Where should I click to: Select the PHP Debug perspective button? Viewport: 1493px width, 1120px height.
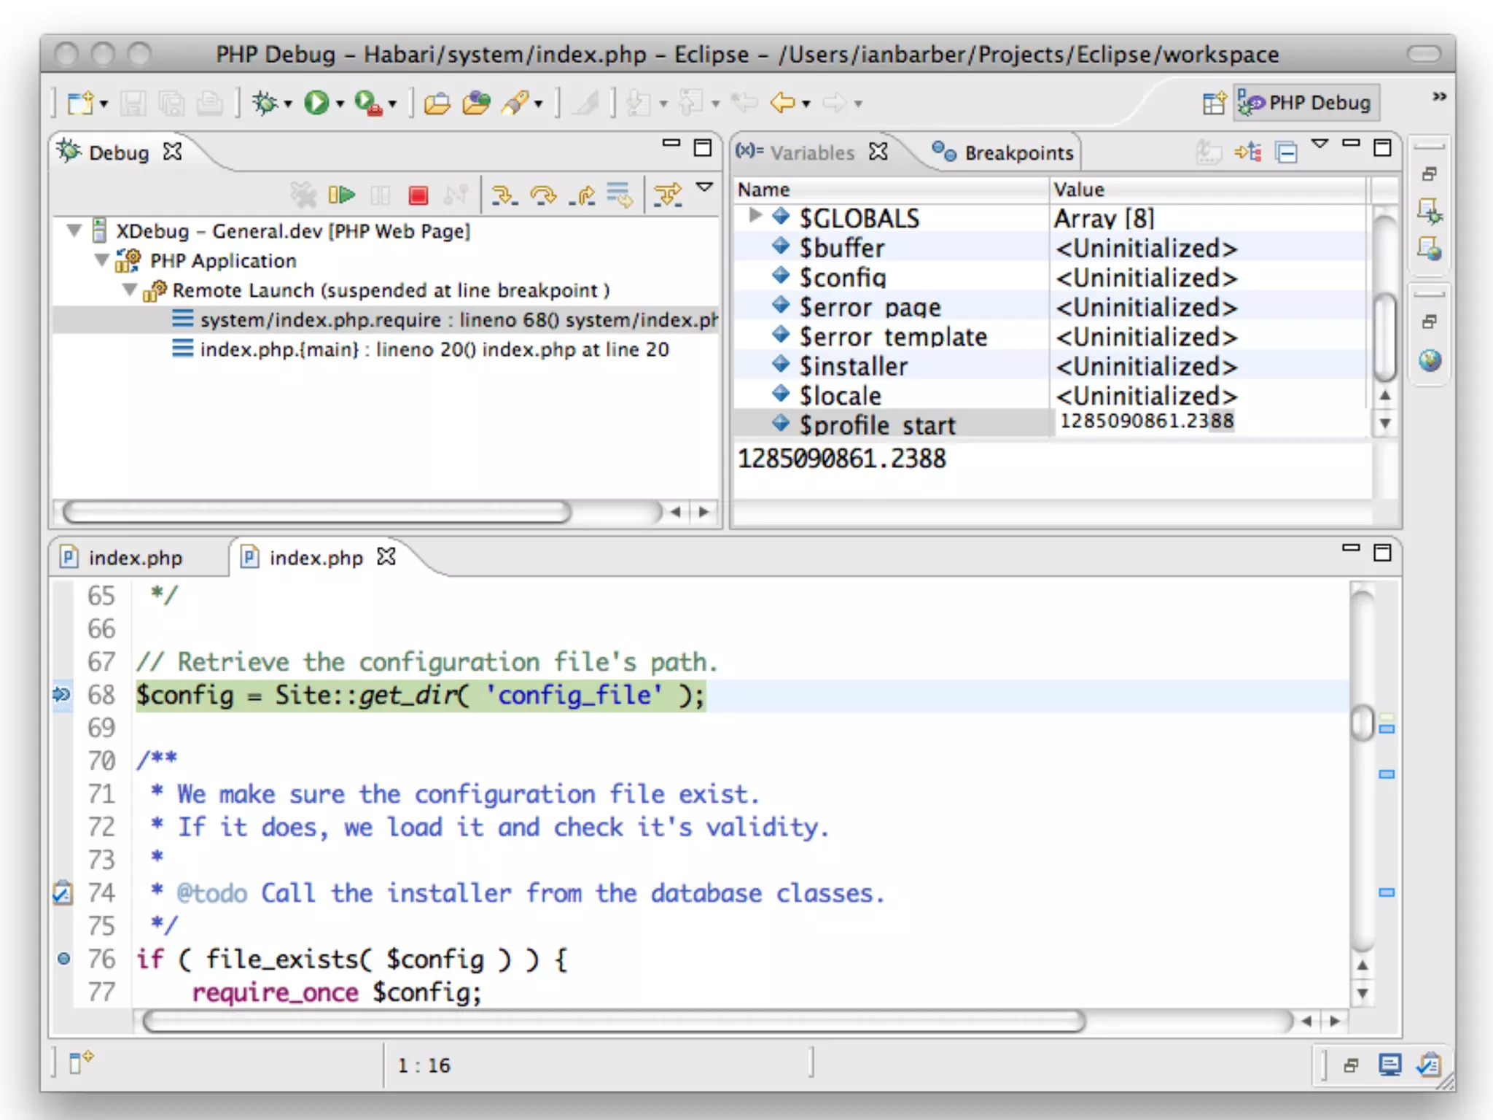(x=1306, y=103)
